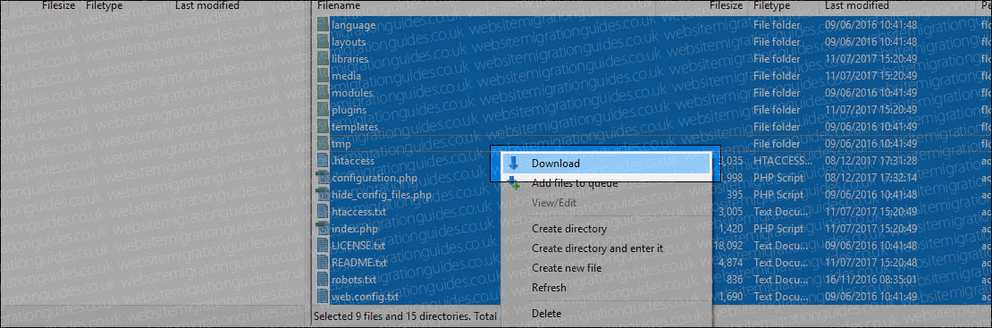
Task: Select the modules folder name
Action: pos(352,92)
